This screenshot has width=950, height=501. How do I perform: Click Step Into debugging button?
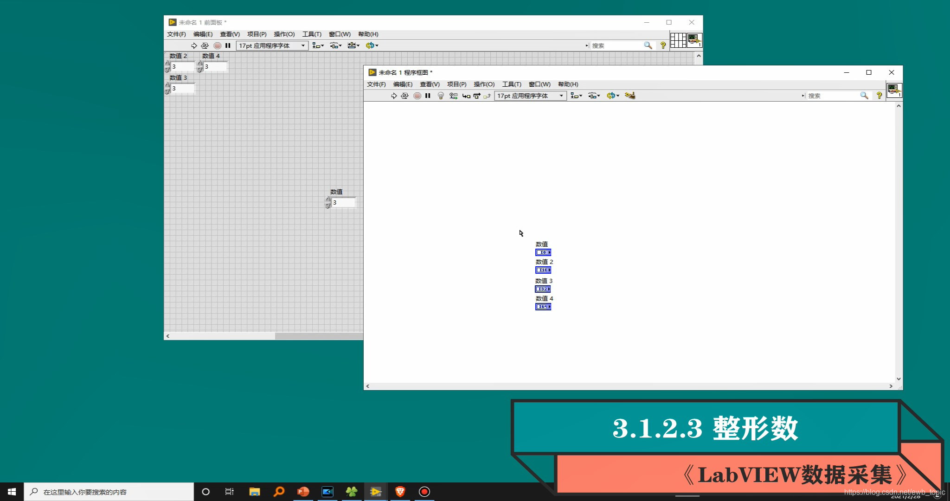point(466,96)
